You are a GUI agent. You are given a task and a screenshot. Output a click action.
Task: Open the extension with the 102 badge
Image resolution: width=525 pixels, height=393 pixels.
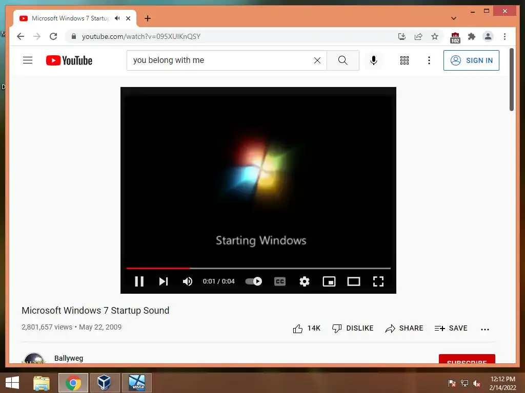pyautogui.click(x=455, y=37)
